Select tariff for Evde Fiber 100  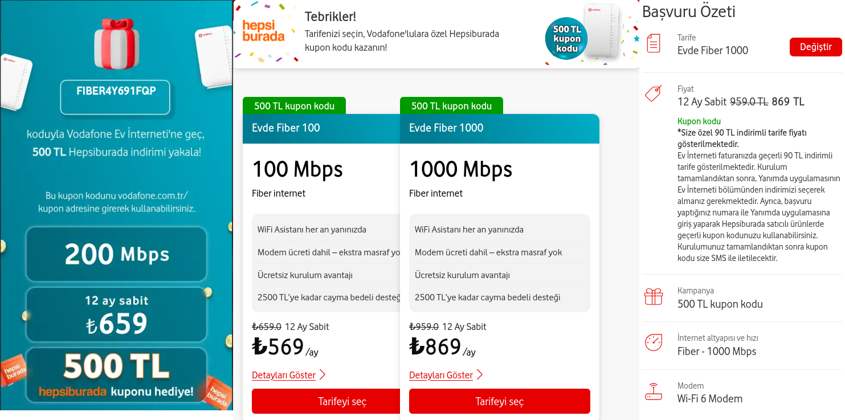[326, 402]
